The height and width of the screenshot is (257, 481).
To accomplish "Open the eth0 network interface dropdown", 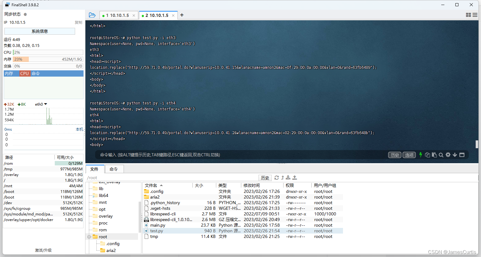I will pos(41,104).
